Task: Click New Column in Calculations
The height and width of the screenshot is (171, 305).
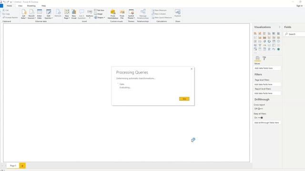Action: (x=159, y=14)
